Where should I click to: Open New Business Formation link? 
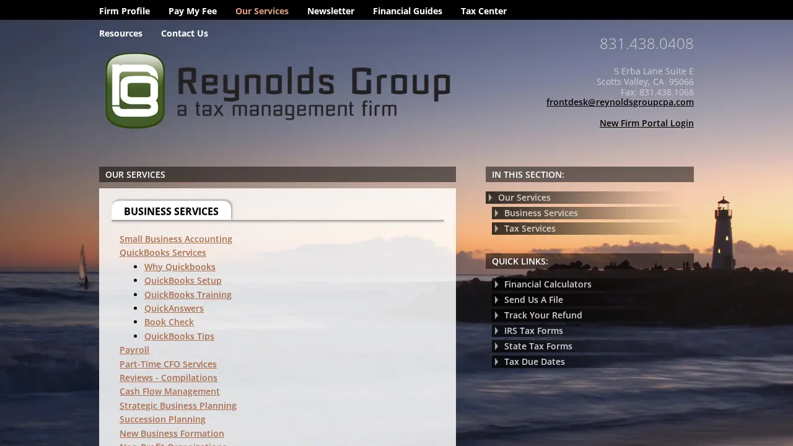click(x=172, y=434)
